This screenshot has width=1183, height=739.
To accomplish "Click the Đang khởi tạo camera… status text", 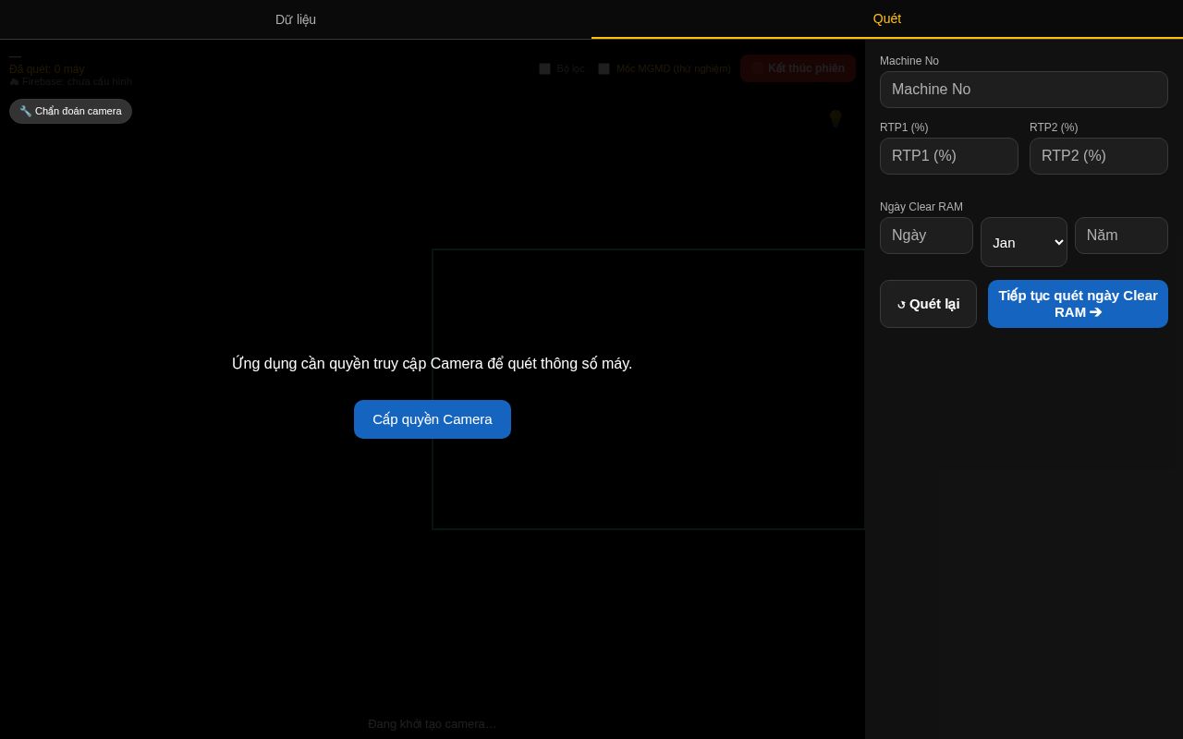I will point(433,724).
